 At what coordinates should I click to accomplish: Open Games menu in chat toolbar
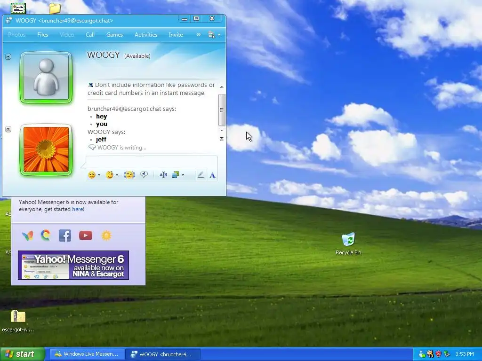pos(114,35)
